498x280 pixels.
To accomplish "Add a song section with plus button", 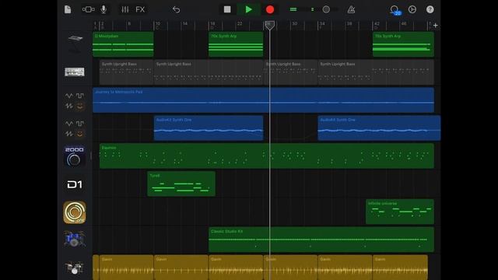I will (x=436, y=26).
